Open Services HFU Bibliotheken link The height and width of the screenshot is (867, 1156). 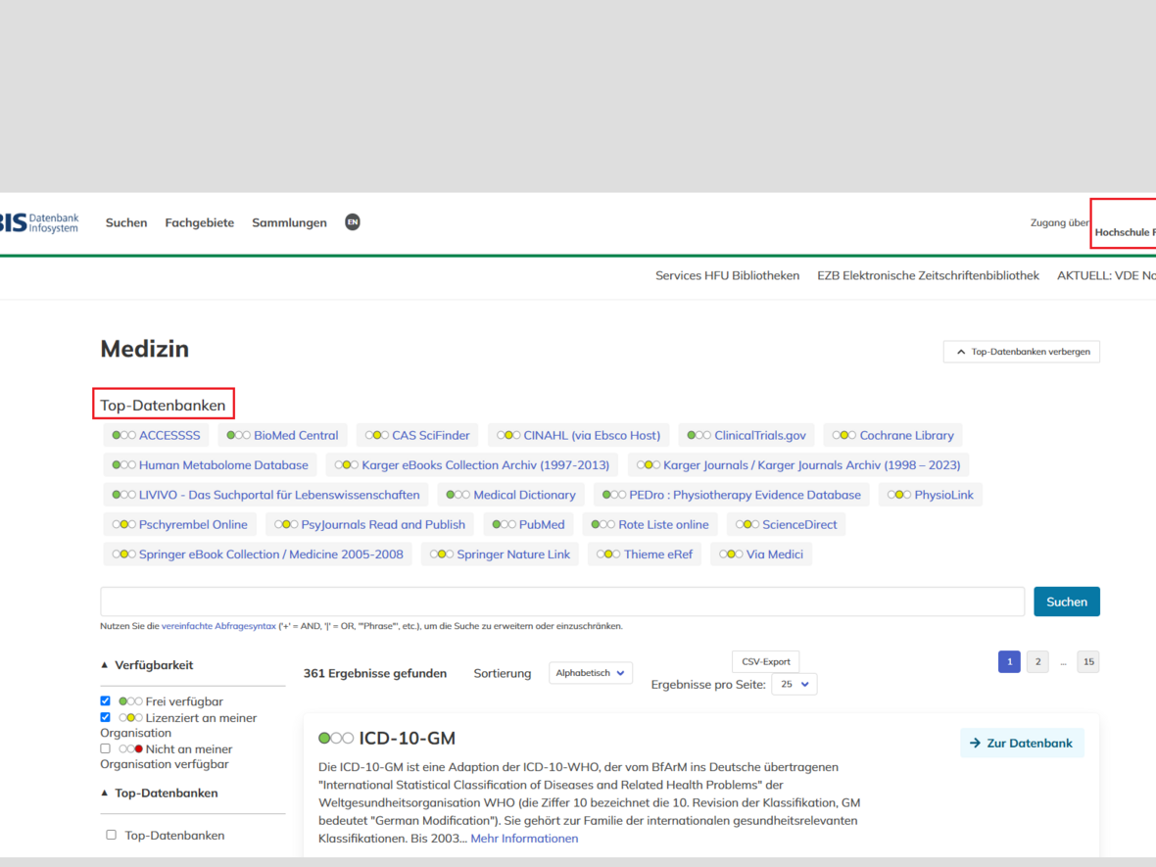(x=727, y=275)
